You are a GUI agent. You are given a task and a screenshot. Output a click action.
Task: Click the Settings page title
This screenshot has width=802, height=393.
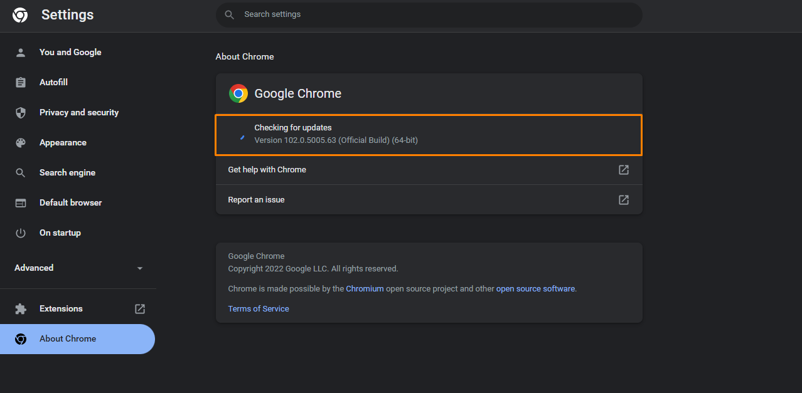(x=68, y=15)
